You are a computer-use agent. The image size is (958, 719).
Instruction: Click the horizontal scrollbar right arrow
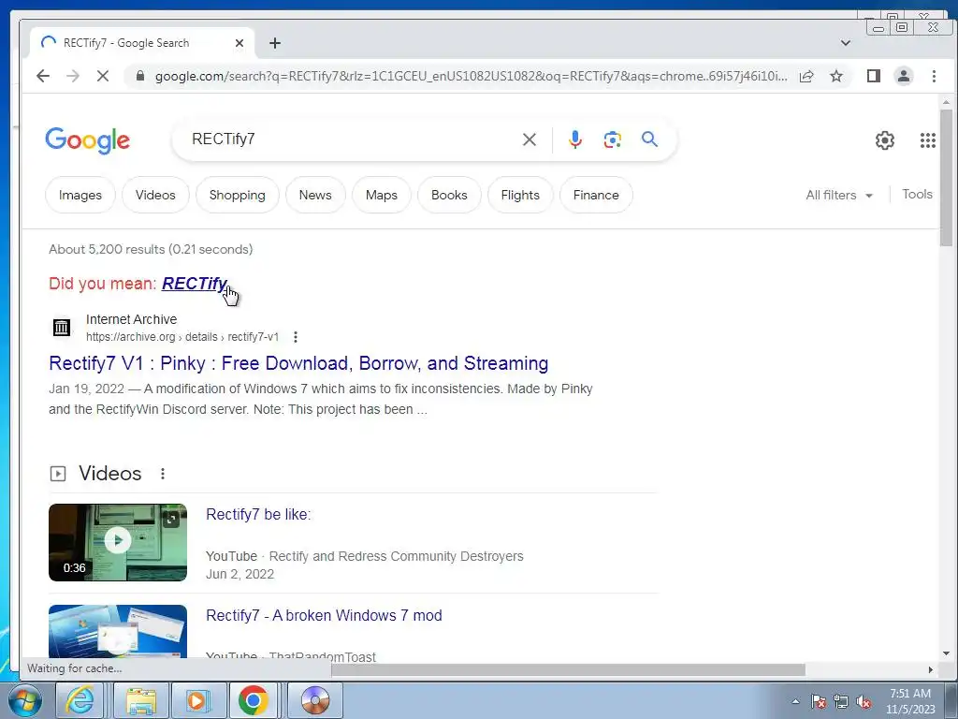click(931, 669)
